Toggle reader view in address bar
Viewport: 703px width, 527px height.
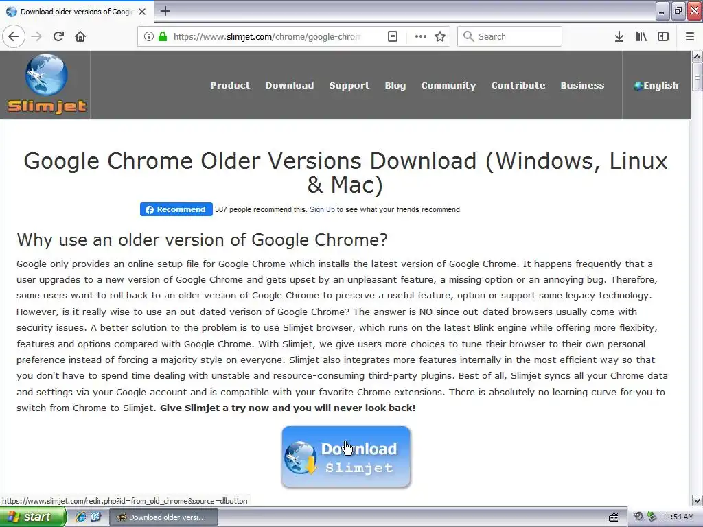tap(392, 36)
